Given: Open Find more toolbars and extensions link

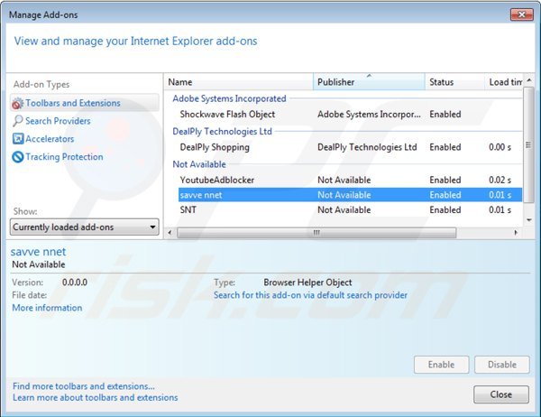Looking at the screenshot, I should (x=84, y=386).
